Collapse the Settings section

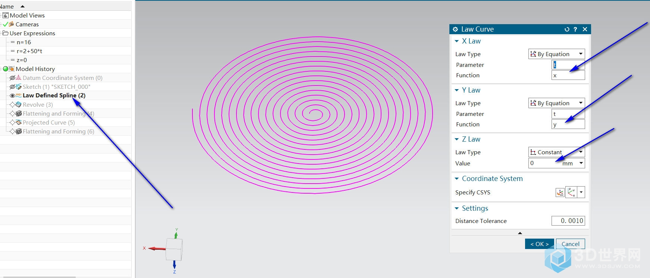click(457, 208)
